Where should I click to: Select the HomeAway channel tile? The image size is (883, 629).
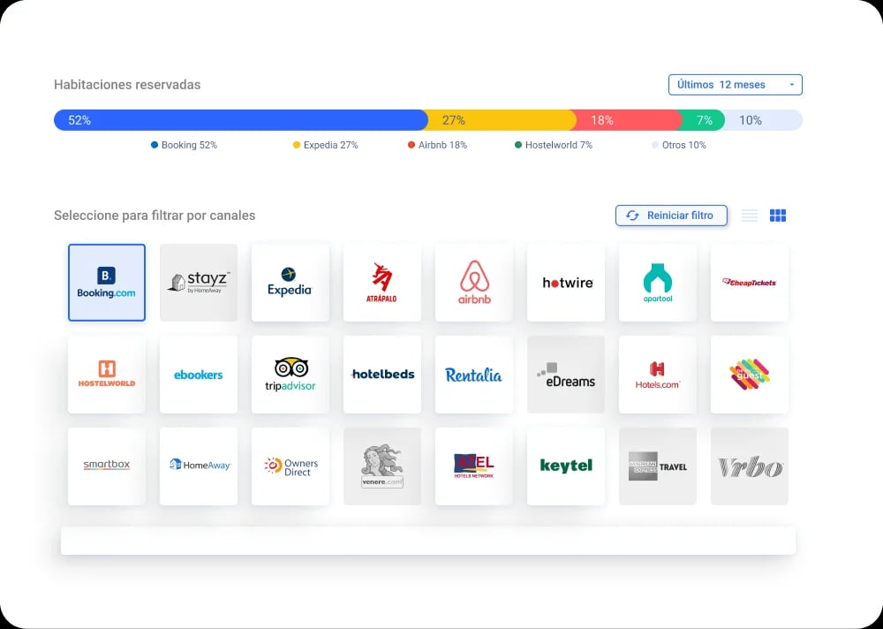click(198, 466)
